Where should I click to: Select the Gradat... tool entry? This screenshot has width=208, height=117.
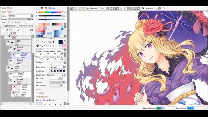(39, 62)
